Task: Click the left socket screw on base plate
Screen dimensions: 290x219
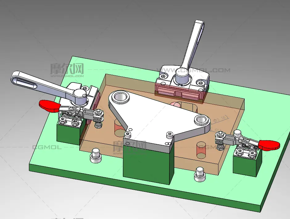Action: click(95, 155)
